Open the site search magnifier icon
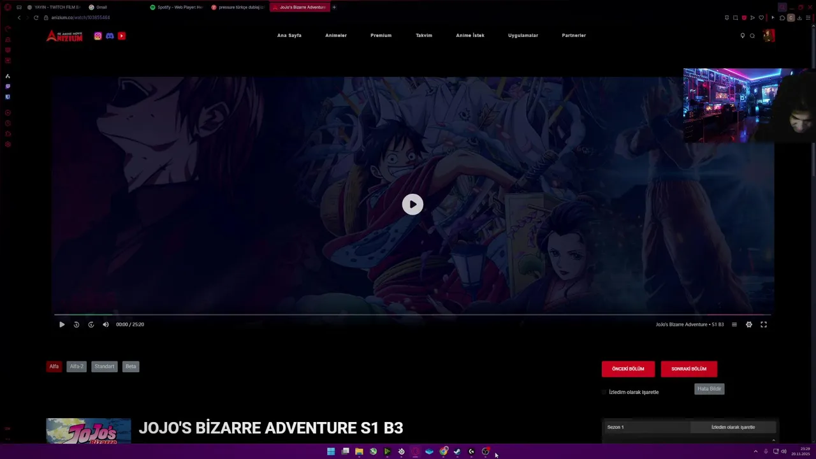 (x=752, y=36)
